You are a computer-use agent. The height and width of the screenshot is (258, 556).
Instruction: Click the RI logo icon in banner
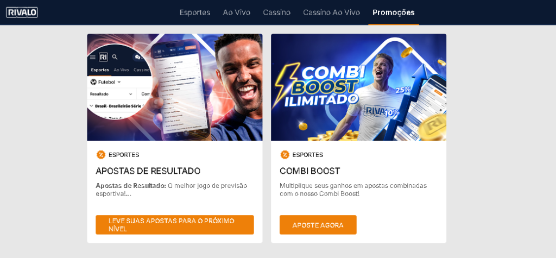coord(103,57)
